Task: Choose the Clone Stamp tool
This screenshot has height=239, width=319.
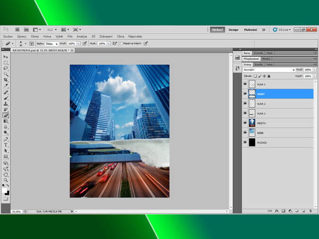Action: pyautogui.click(x=6, y=104)
